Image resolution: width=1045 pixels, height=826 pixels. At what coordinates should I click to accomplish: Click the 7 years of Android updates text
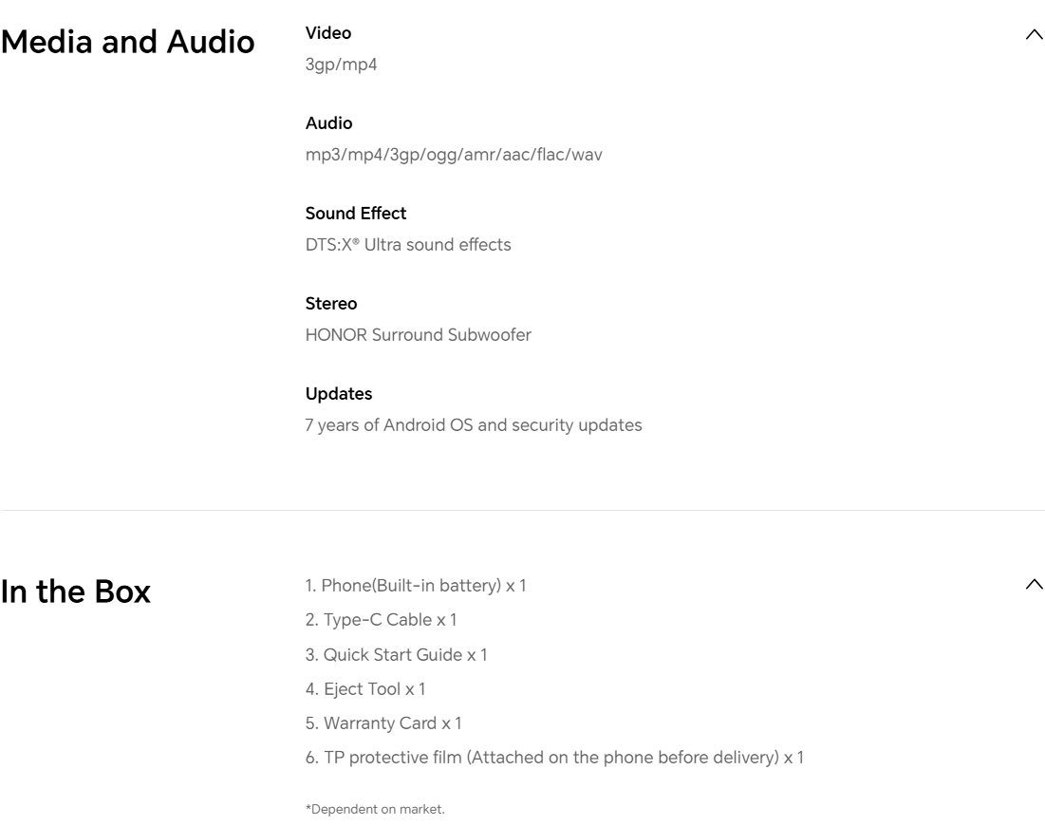(x=473, y=425)
